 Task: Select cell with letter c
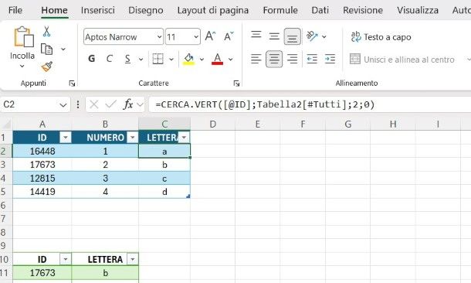pyautogui.click(x=164, y=178)
